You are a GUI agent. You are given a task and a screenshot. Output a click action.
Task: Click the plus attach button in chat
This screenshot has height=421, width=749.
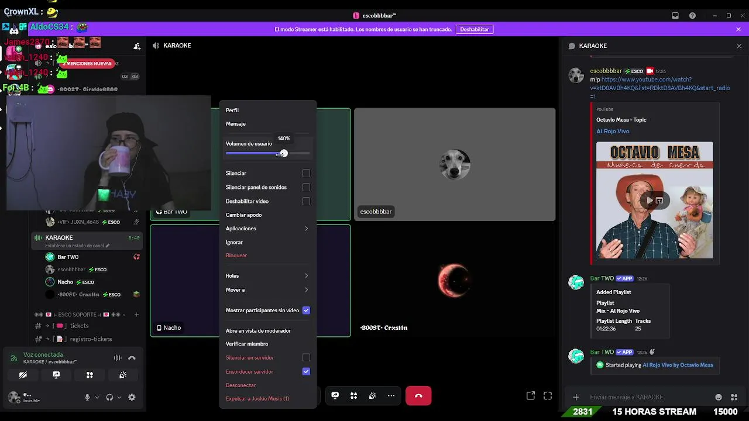[x=576, y=397]
